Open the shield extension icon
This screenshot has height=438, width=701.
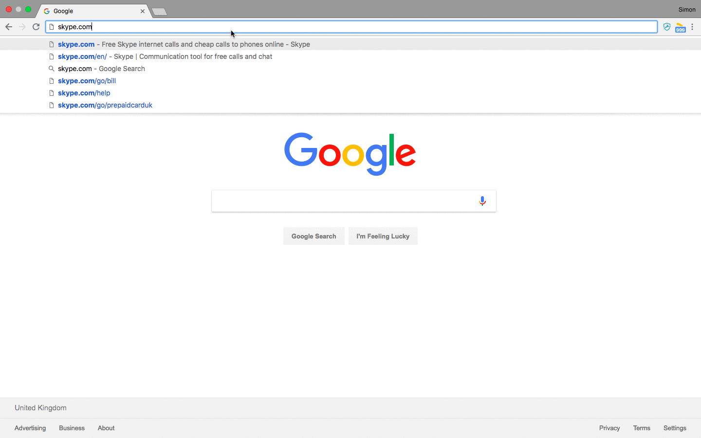[667, 27]
